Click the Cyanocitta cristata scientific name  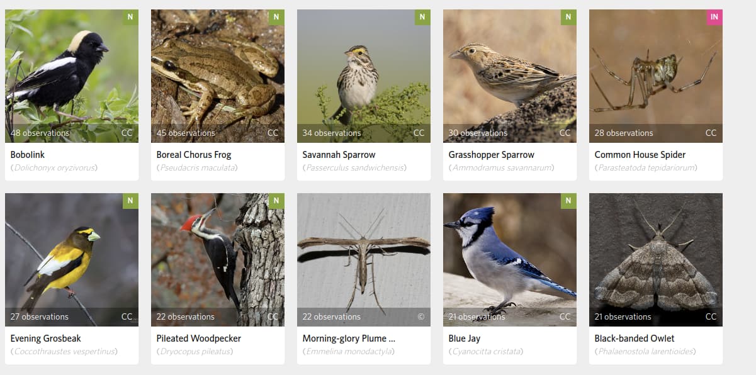tap(487, 352)
